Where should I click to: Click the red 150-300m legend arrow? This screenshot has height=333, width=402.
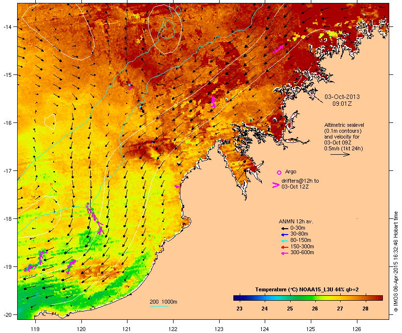coord(284,247)
